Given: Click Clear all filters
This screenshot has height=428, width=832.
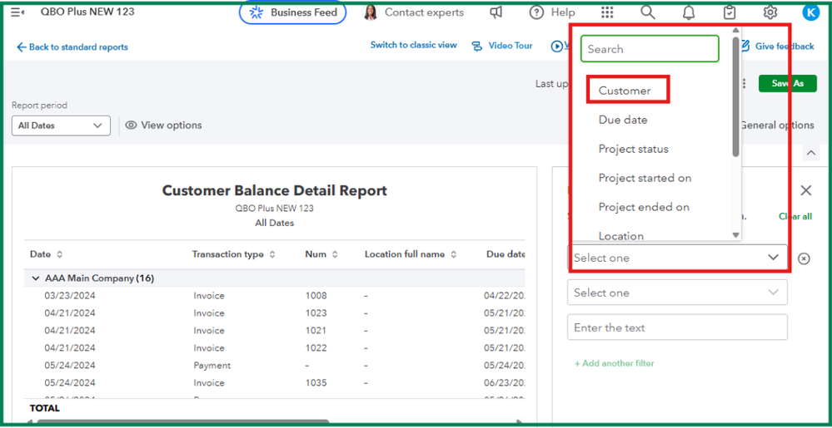Looking at the screenshot, I should (795, 217).
